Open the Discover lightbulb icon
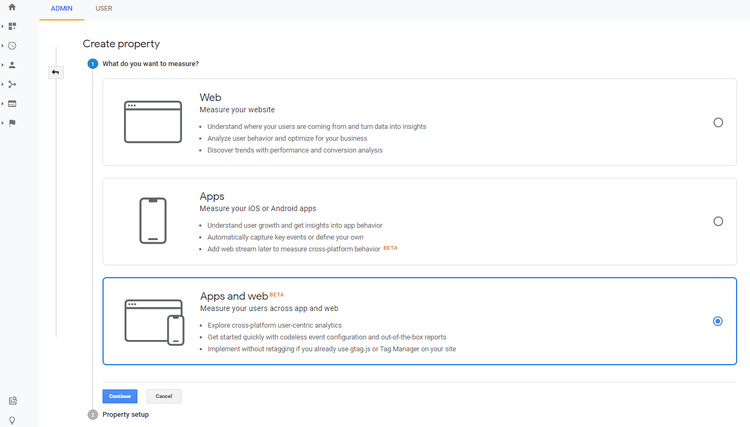 point(12,420)
